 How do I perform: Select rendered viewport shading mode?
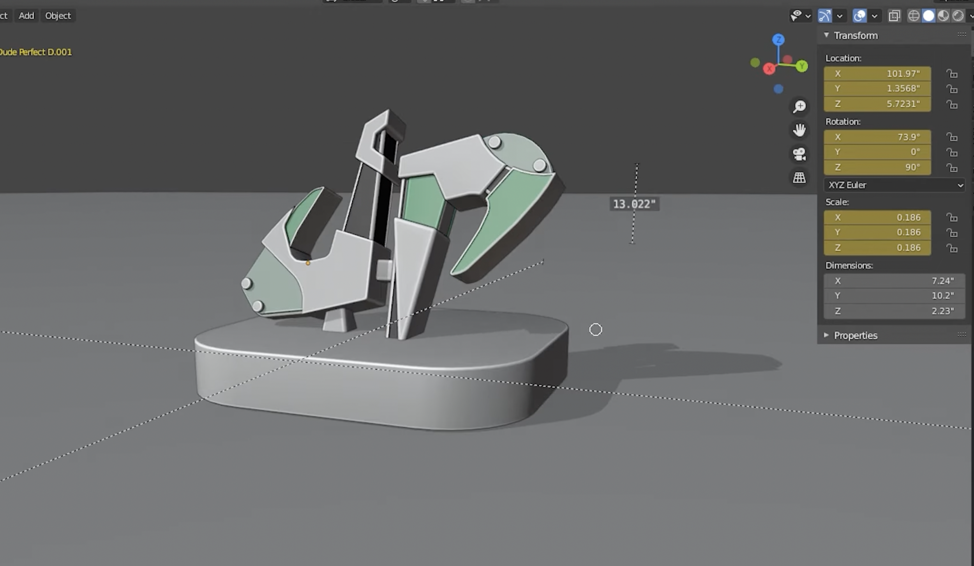tap(958, 16)
